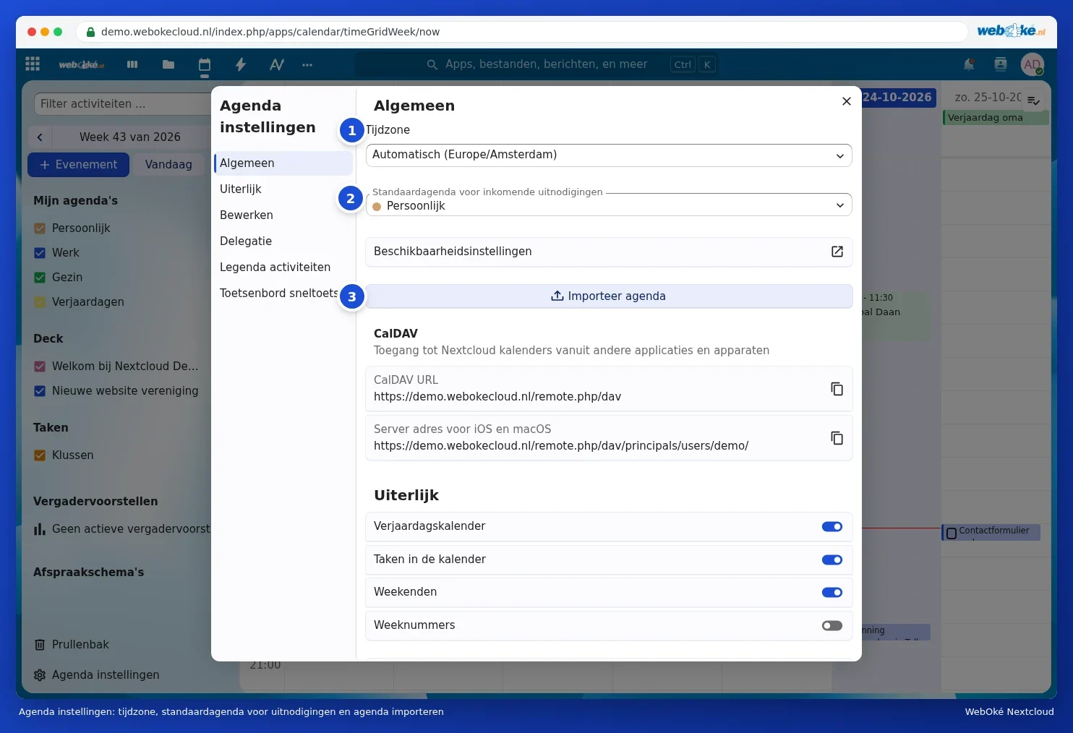Select Legenda activiteiten tab
The width and height of the screenshot is (1073, 733).
283,267
